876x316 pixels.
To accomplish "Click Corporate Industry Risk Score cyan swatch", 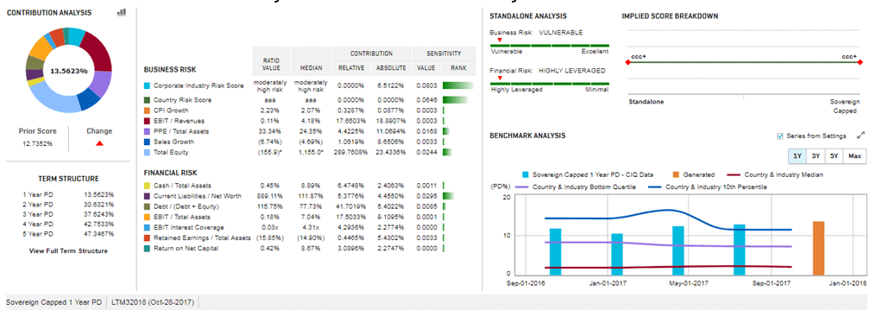I will pos(147,86).
